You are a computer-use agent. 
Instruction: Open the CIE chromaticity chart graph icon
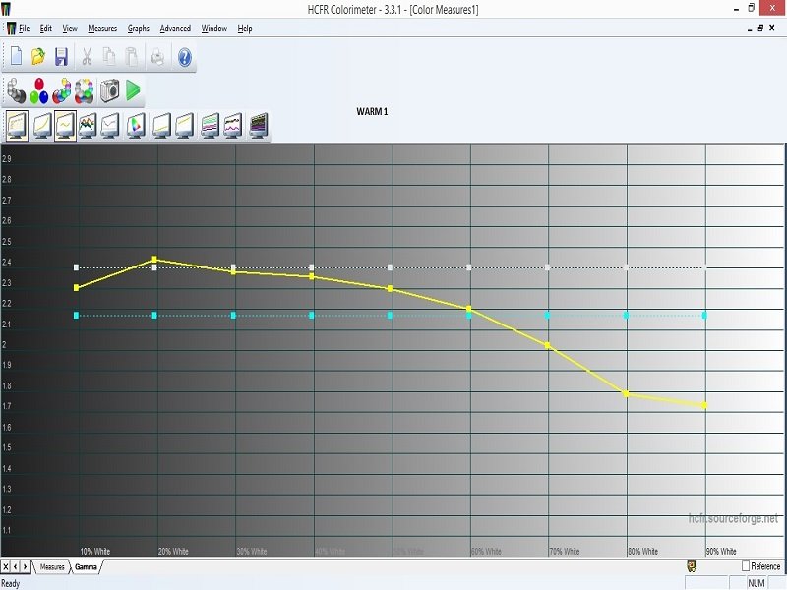[x=136, y=126]
